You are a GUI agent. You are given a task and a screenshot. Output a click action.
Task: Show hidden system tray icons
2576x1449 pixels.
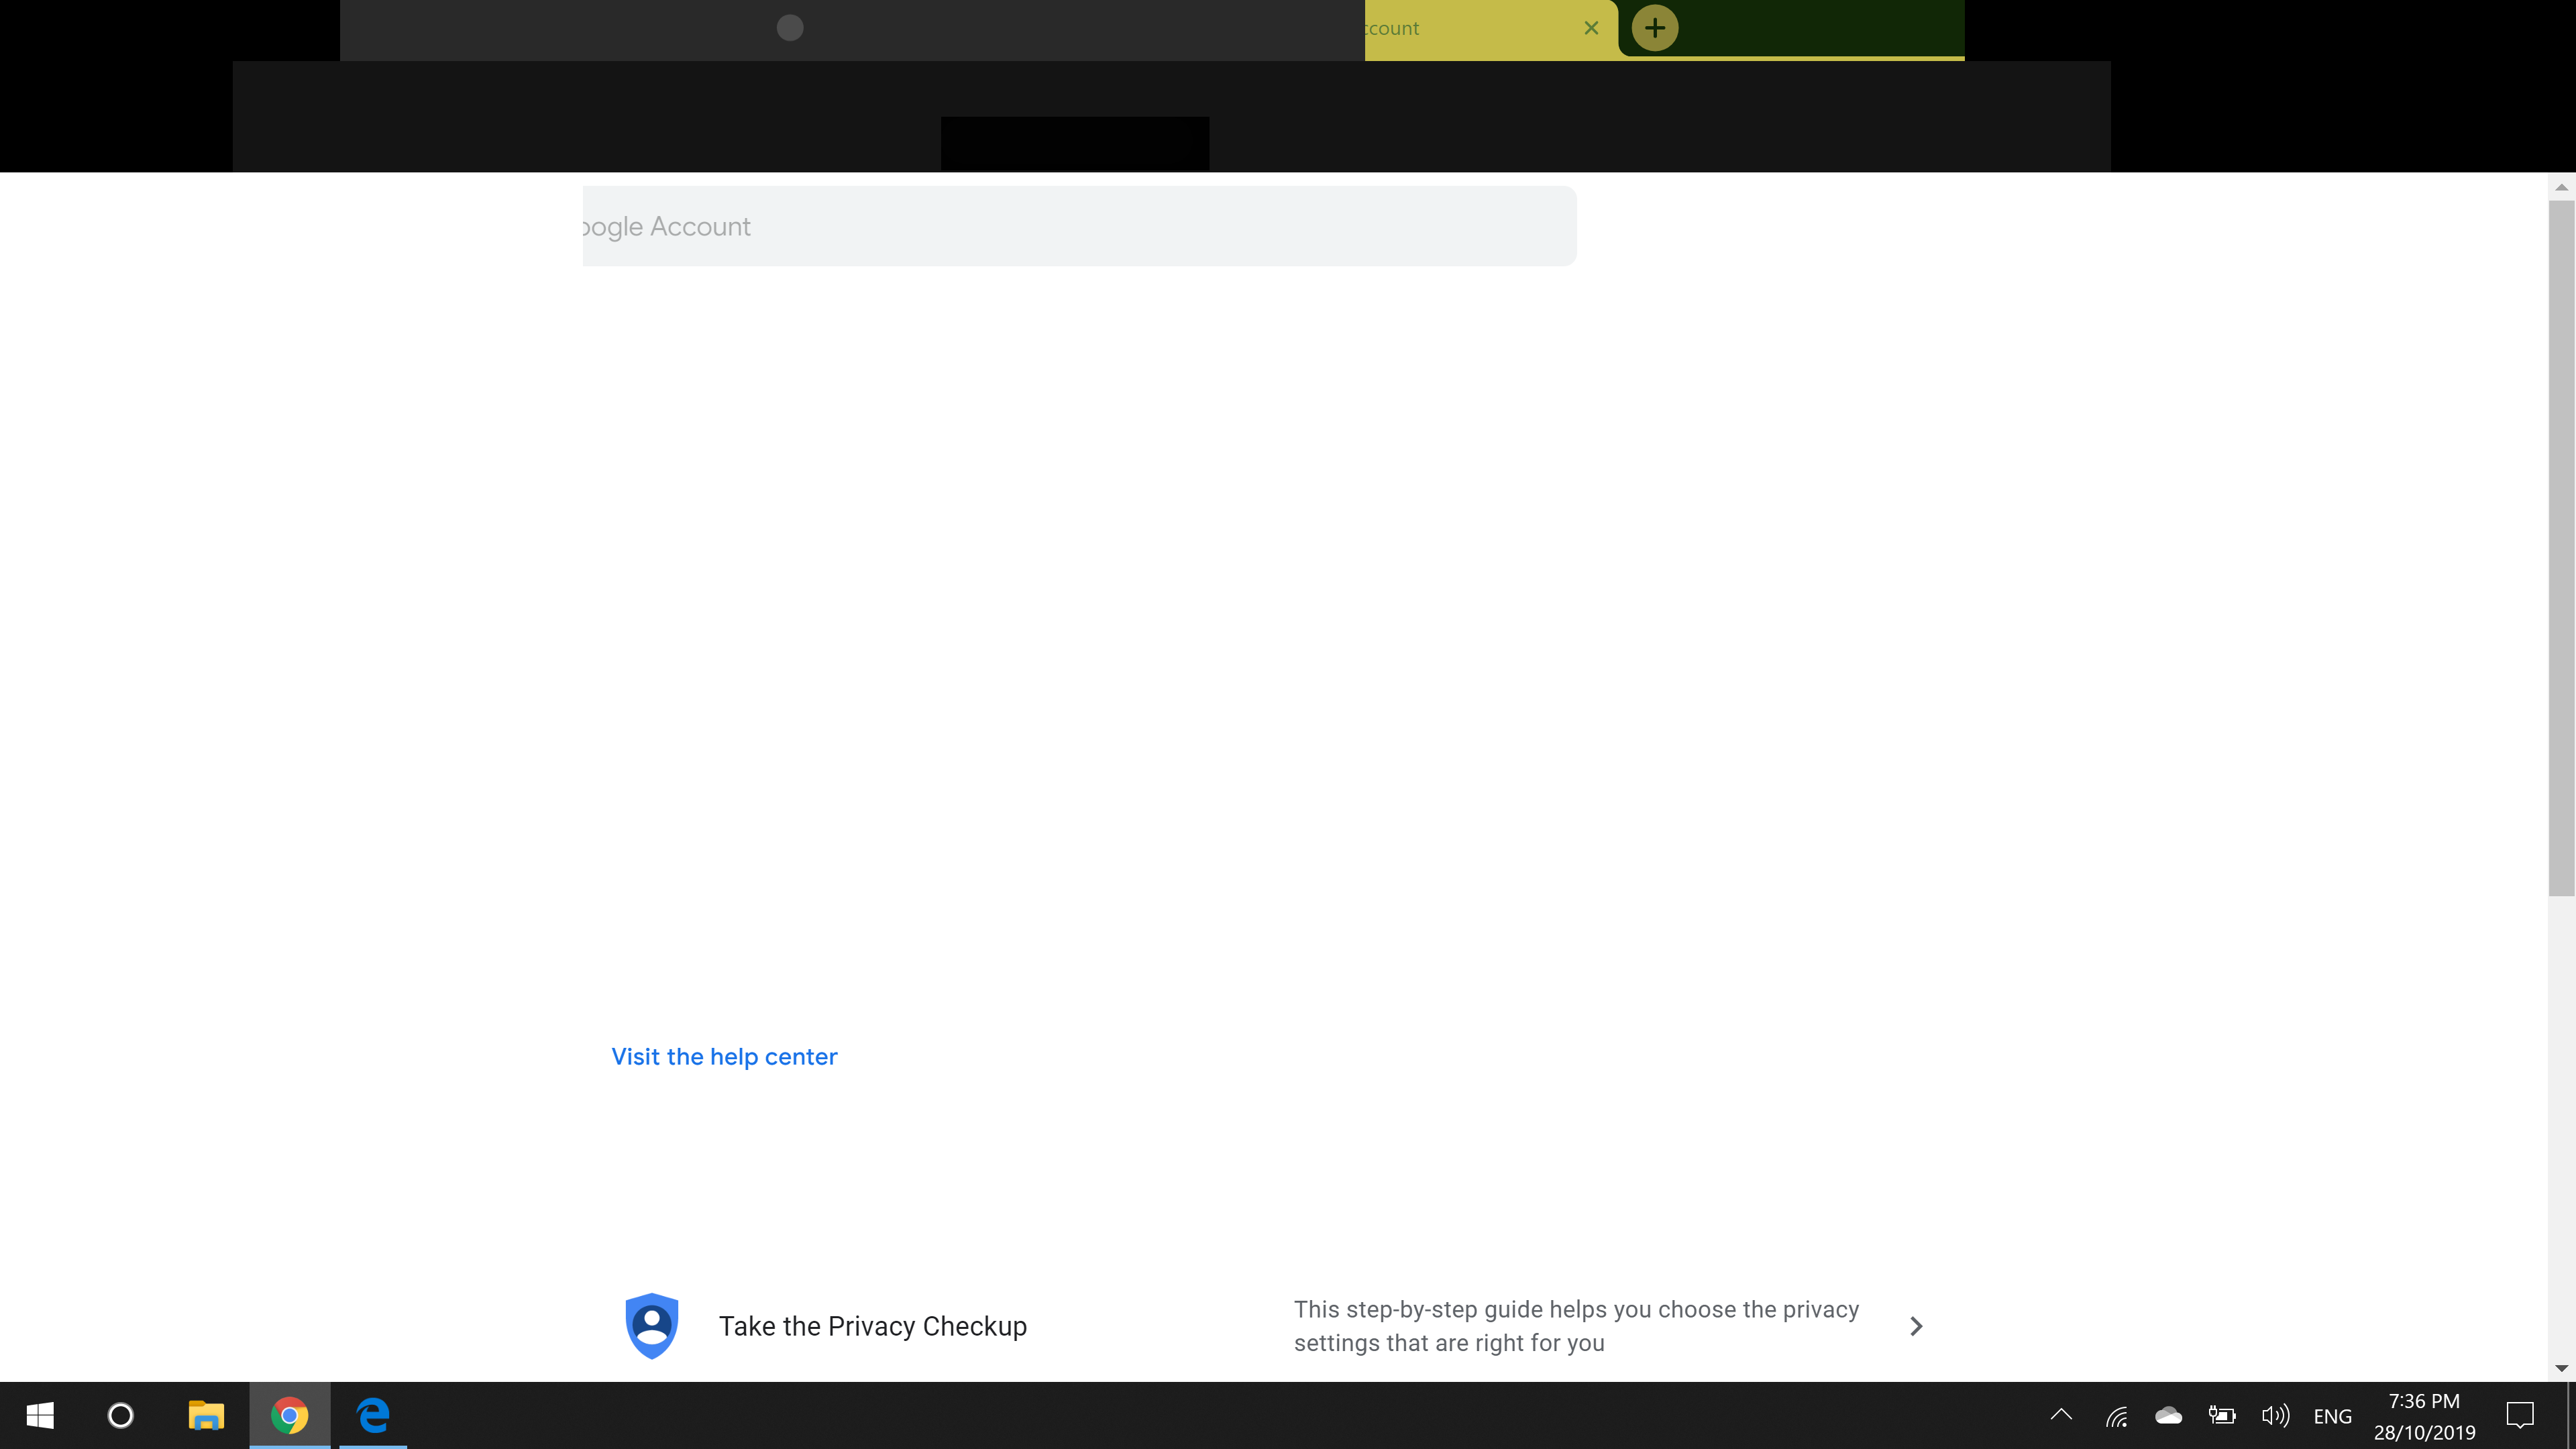point(2061,1415)
